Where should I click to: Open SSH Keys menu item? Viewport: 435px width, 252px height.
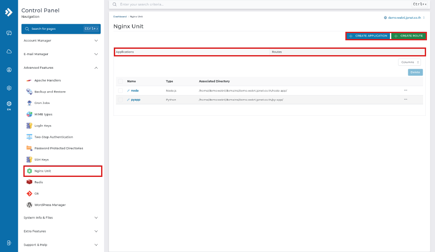(41, 160)
